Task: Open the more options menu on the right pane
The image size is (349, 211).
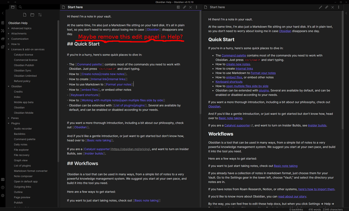Action: point(338,7)
